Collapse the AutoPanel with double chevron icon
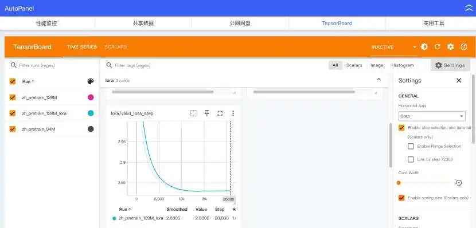Screen dimensions: 476x228 click(469, 8)
